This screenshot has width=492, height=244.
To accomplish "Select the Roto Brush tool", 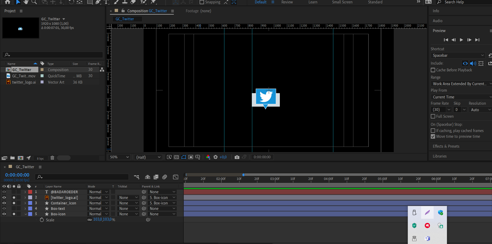I will tap(143, 2).
